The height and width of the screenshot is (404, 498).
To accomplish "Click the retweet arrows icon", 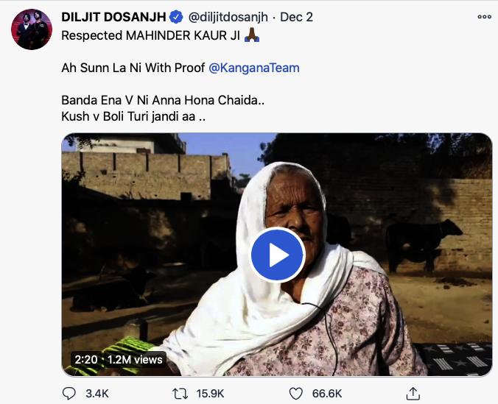I will pos(179,393).
